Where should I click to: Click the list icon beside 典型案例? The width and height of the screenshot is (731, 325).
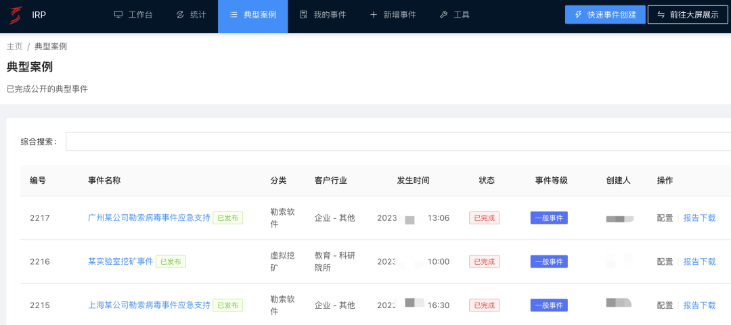[234, 15]
